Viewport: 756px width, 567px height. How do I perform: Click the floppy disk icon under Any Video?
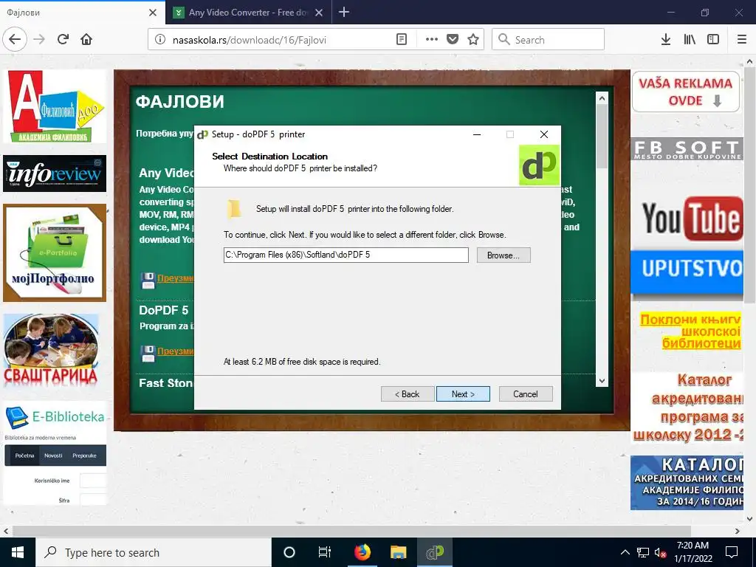tap(148, 281)
